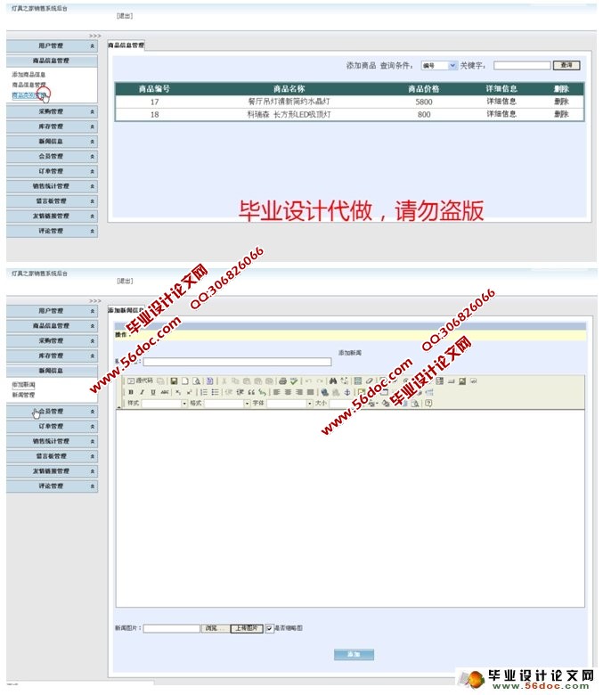This screenshot has width=603, height=695.
Task: Click the editor Save floppy-disk icon
Action: click(174, 380)
